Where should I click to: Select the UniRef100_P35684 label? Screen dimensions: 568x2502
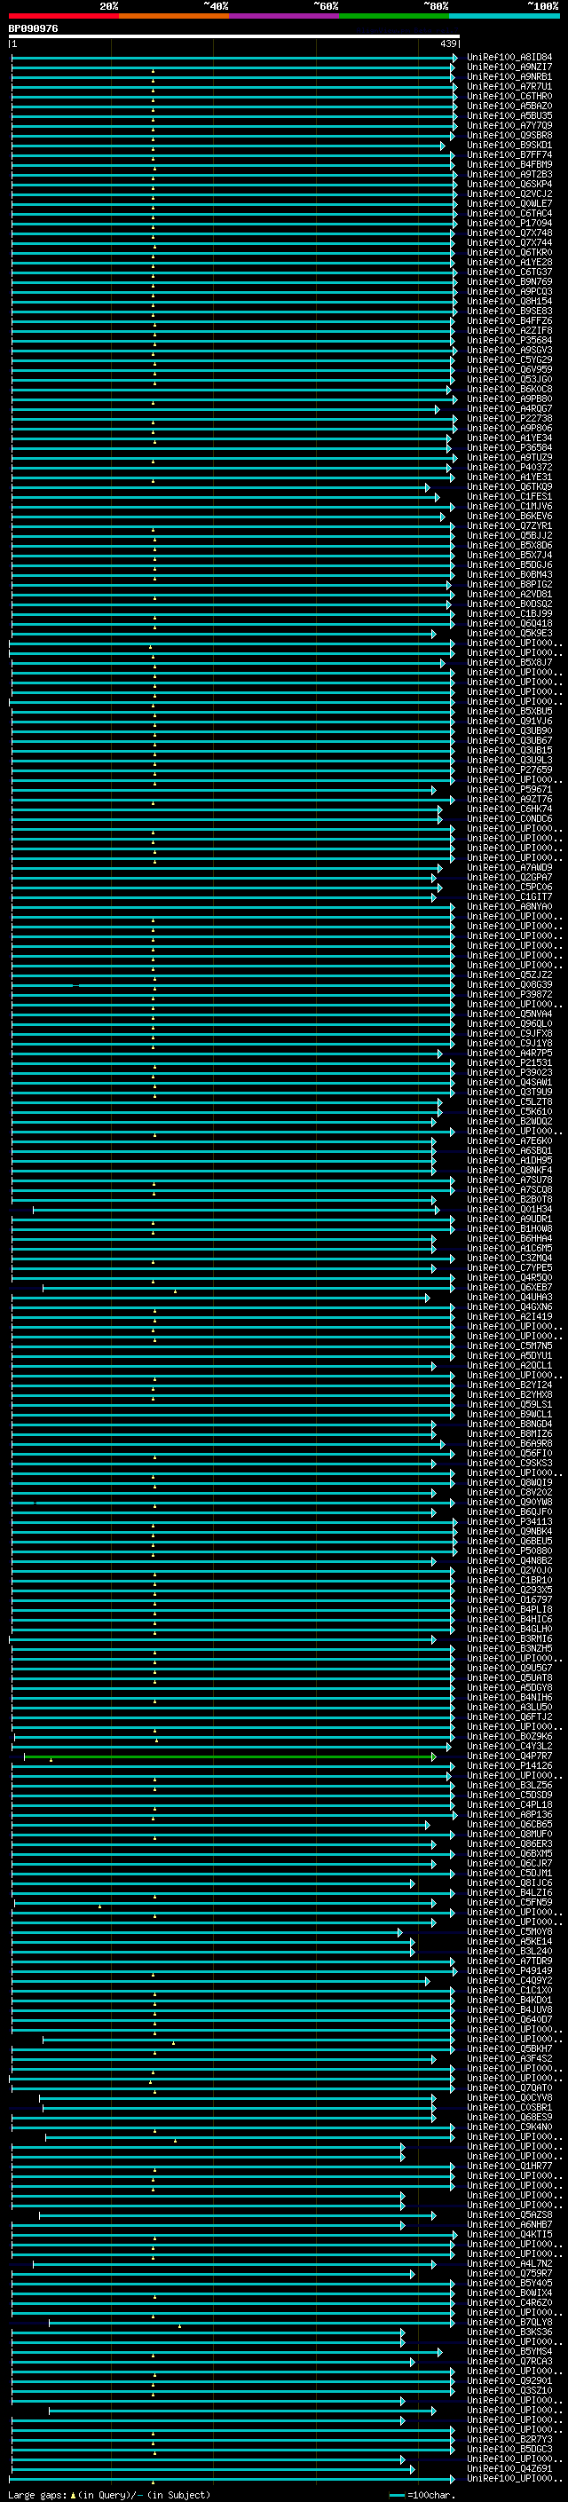pos(509,341)
